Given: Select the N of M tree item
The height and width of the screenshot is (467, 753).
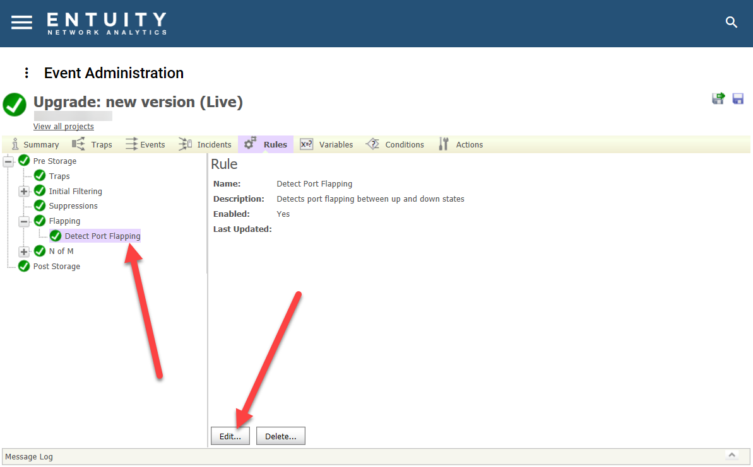Looking at the screenshot, I should [61, 251].
